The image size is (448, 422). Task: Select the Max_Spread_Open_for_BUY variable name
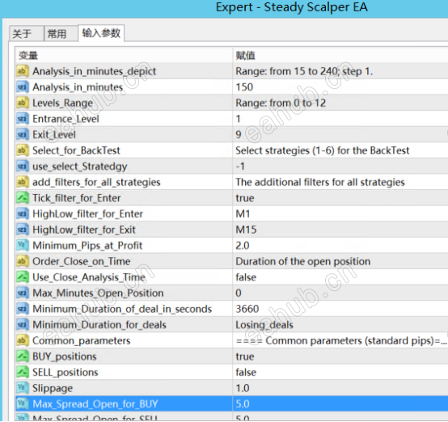[x=95, y=403]
